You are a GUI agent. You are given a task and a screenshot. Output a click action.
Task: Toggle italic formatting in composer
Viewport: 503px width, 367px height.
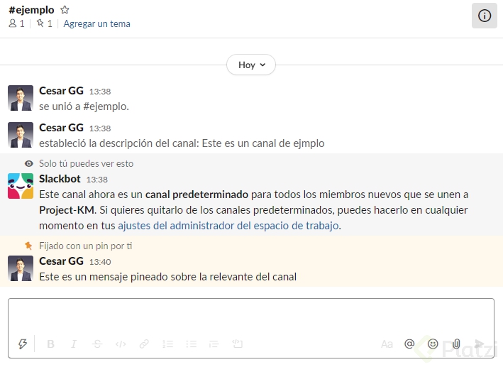74,344
